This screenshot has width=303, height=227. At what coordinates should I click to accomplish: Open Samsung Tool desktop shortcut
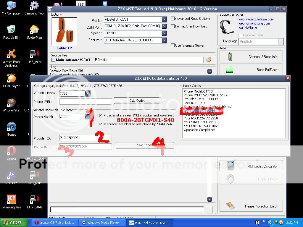34,6
